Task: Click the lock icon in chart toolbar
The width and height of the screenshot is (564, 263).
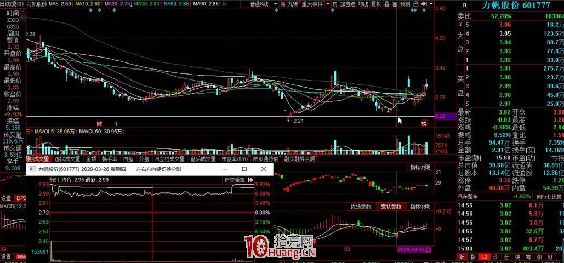Action: tap(416, 4)
